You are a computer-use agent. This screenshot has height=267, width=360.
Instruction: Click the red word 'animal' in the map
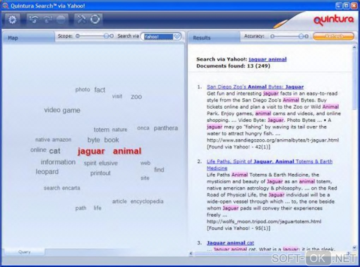click(x=127, y=151)
